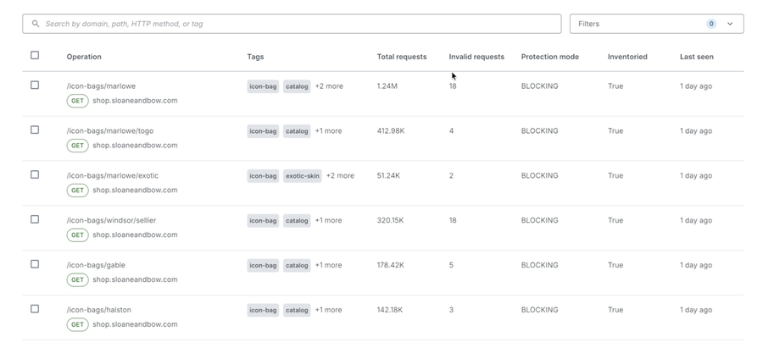The height and width of the screenshot is (348, 763).
Task: Click GET badge for /icon-bags/marlowe
Action: [77, 101]
